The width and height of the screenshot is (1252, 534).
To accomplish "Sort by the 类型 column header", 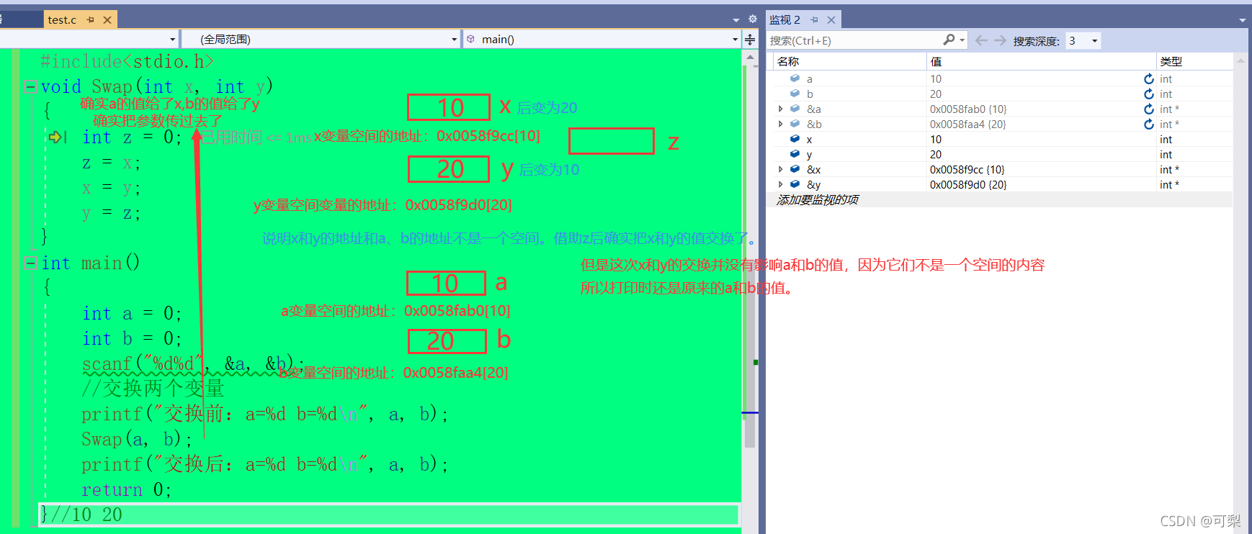I will click(1194, 61).
